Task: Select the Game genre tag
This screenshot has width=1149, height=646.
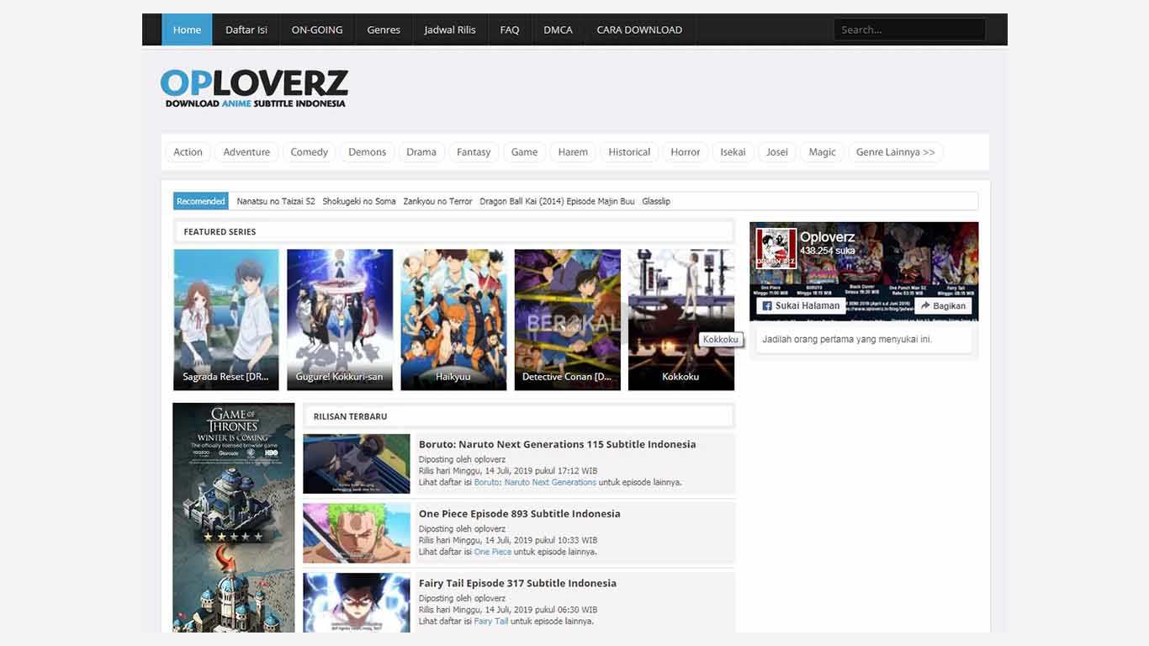Action: click(x=524, y=152)
